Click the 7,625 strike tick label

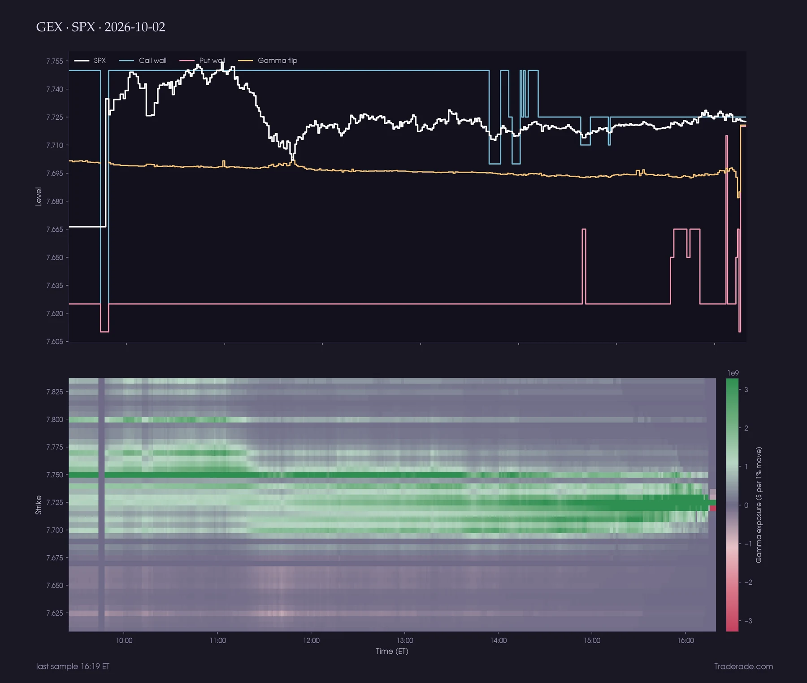[x=55, y=613]
